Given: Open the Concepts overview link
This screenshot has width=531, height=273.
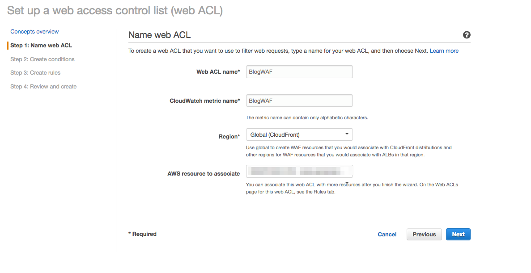Looking at the screenshot, I should pos(34,31).
